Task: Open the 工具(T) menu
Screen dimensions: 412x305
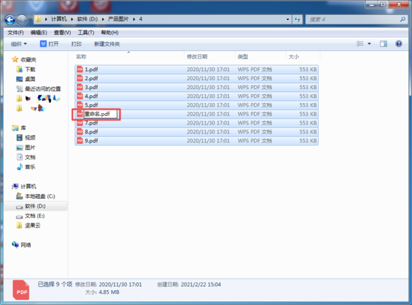Action: (86, 32)
